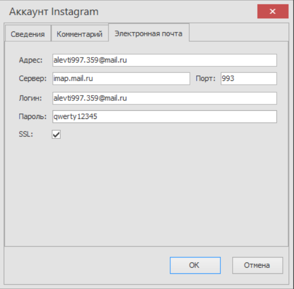
Task: Confirm with the OK button
Action: point(195,265)
